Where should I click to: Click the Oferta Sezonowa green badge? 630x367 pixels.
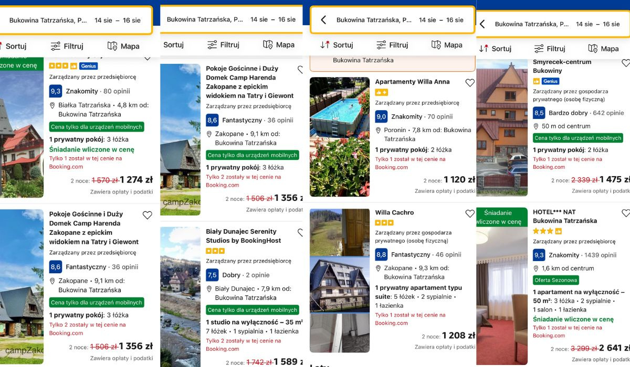[556, 280]
